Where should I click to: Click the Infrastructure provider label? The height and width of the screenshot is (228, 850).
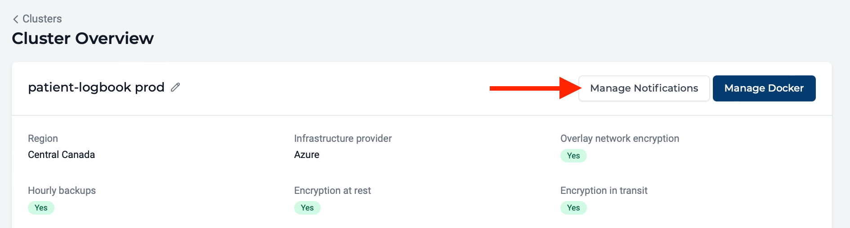point(343,139)
